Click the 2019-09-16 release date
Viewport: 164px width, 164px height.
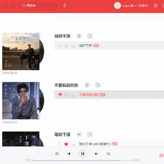point(10,73)
